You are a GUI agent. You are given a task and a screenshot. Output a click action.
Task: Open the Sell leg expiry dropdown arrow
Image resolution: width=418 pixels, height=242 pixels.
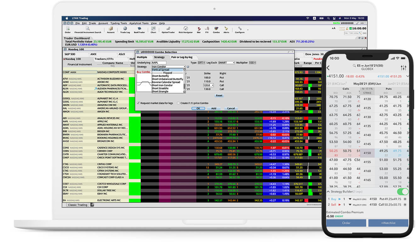click(350, 205)
